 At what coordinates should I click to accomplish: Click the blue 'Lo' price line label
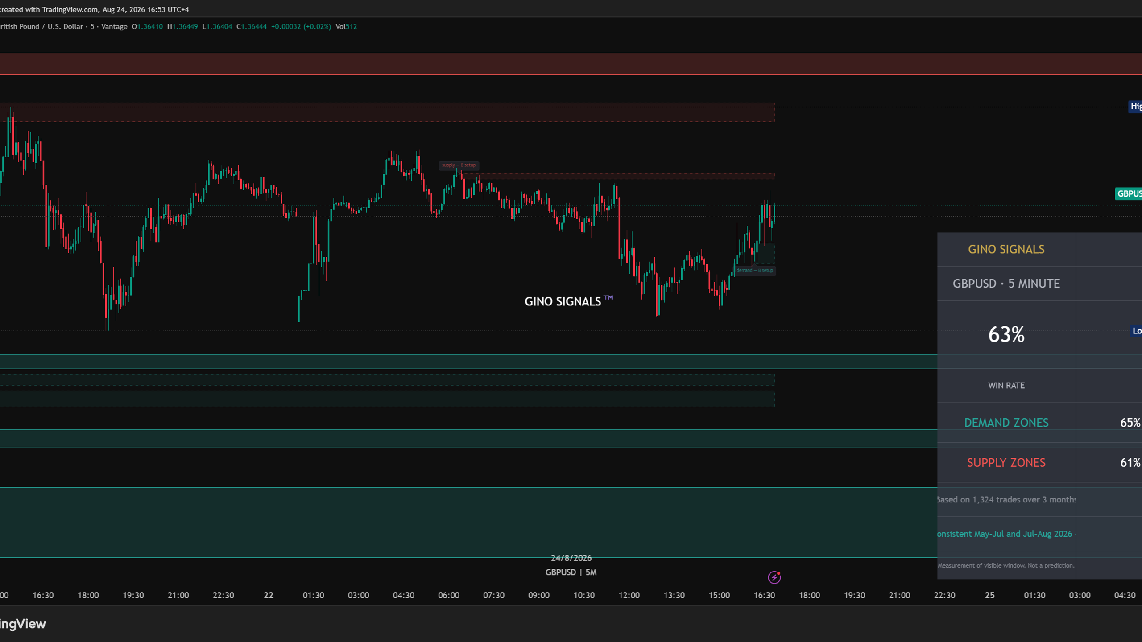tap(1136, 331)
